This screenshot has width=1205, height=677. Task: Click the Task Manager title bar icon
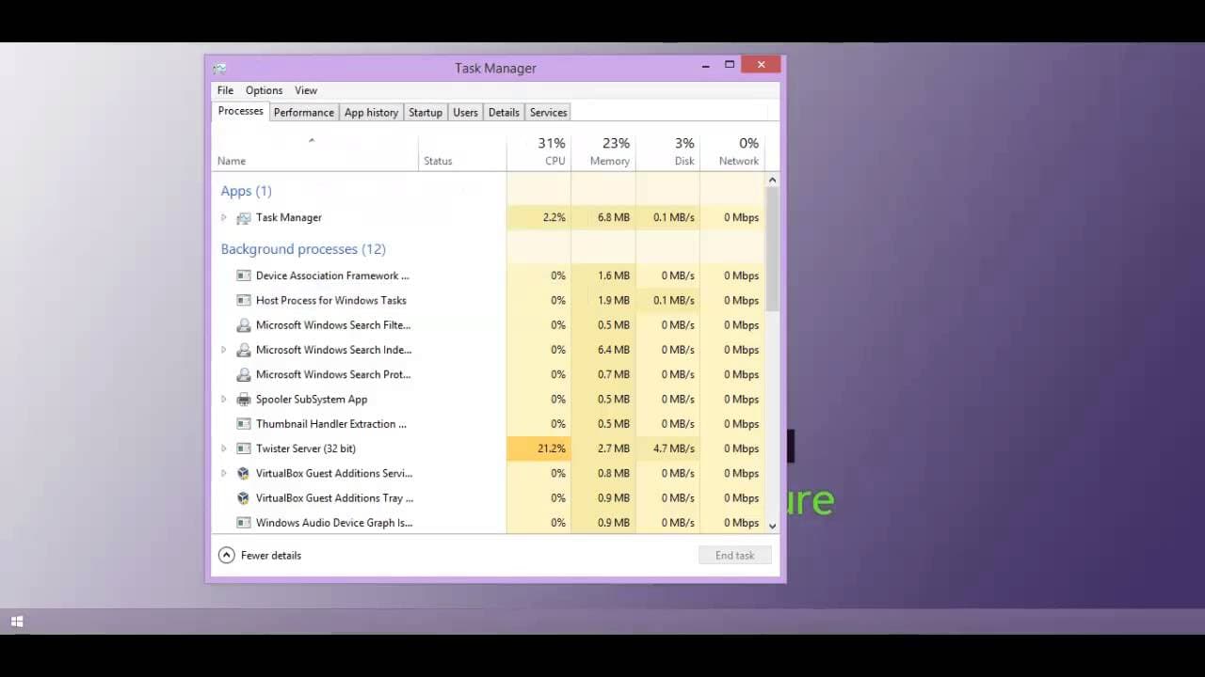219,68
